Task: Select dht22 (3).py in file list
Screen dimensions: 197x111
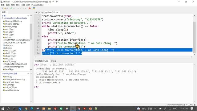Action: click(10, 56)
